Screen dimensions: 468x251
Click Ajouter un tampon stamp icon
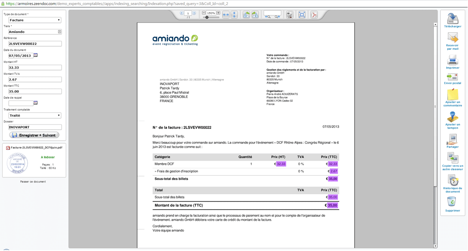(x=453, y=117)
